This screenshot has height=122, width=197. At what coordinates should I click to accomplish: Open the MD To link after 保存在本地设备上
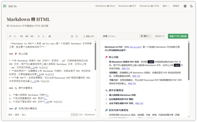tap(132, 84)
